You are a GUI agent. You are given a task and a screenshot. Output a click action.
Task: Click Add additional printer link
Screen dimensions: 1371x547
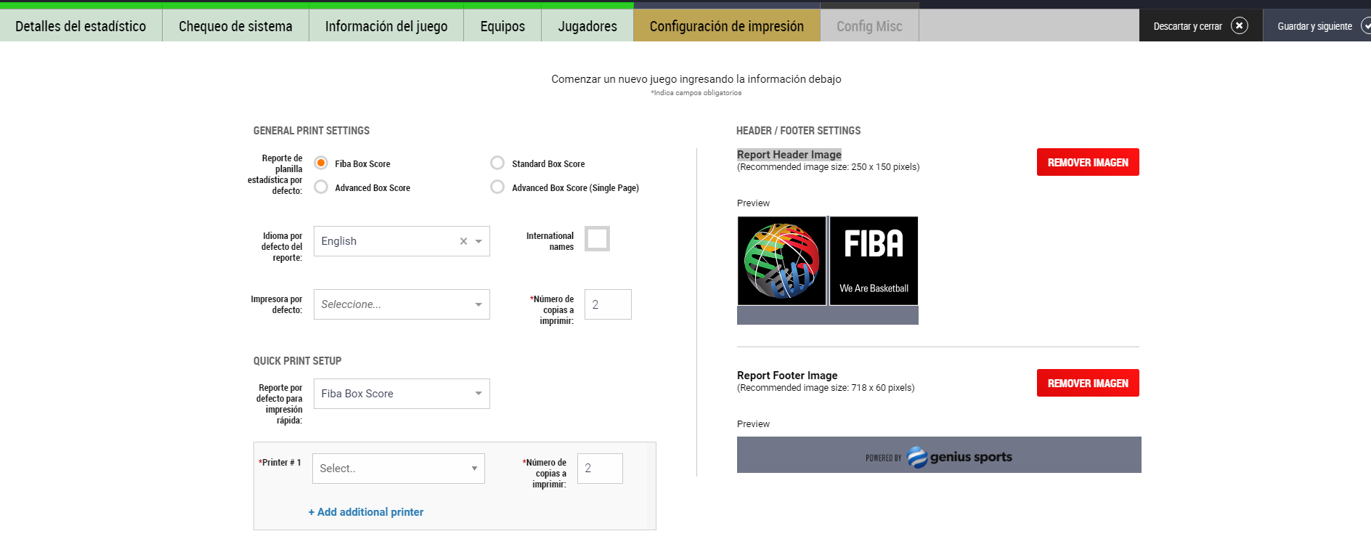tap(366, 512)
